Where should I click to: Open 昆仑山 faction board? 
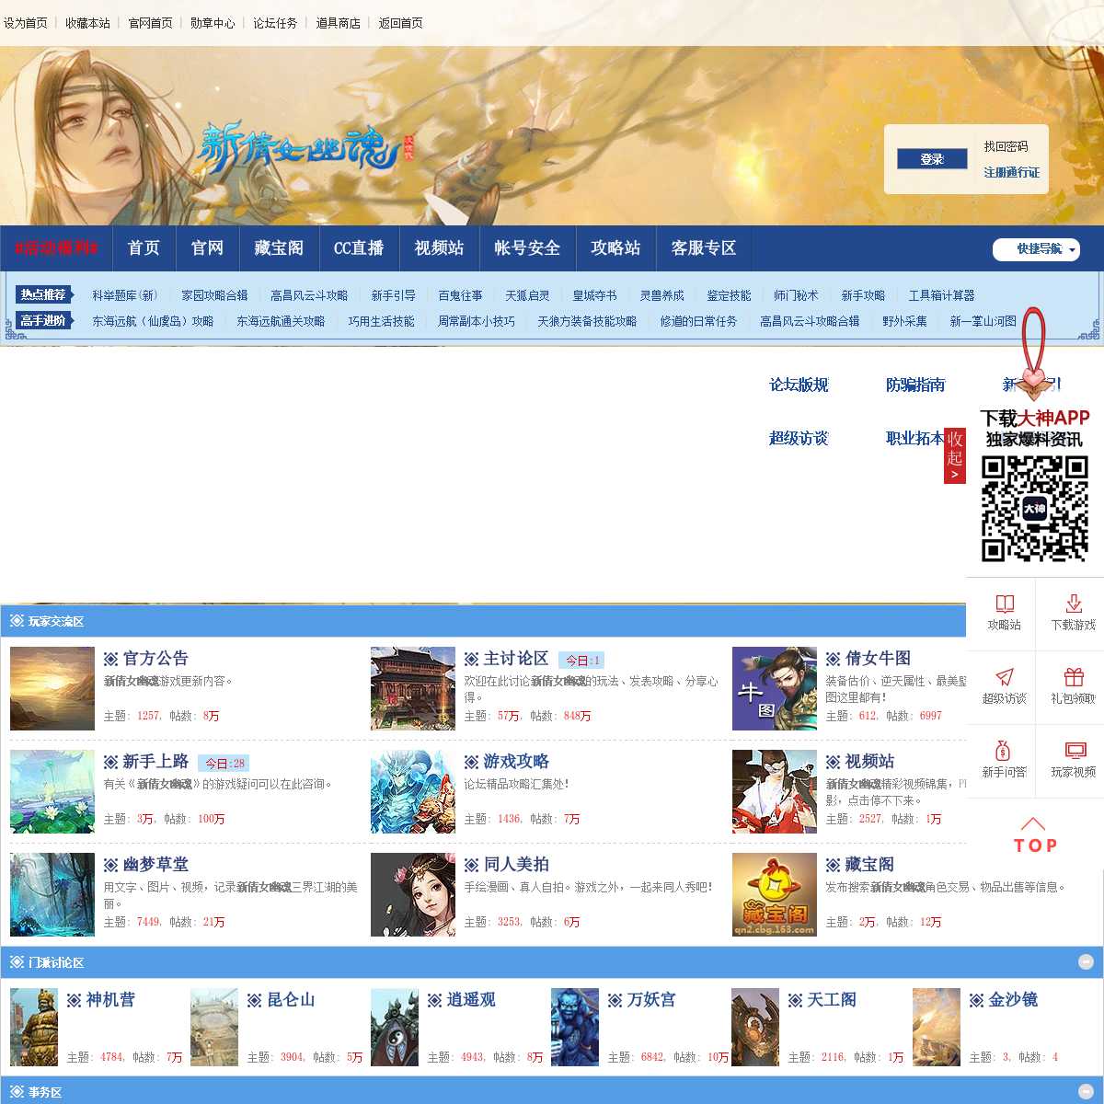[291, 999]
